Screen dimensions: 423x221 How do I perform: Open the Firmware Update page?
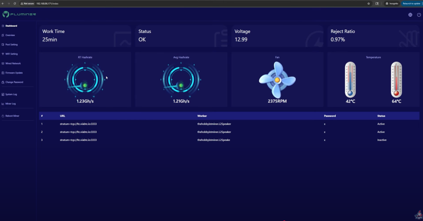14,73
